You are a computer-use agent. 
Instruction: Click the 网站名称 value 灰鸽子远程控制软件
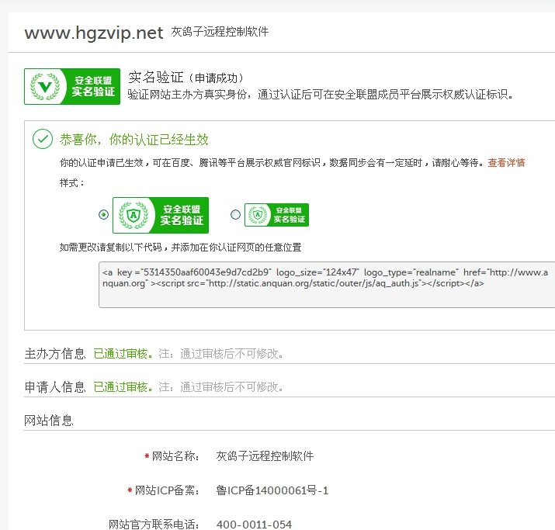(x=265, y=456)
